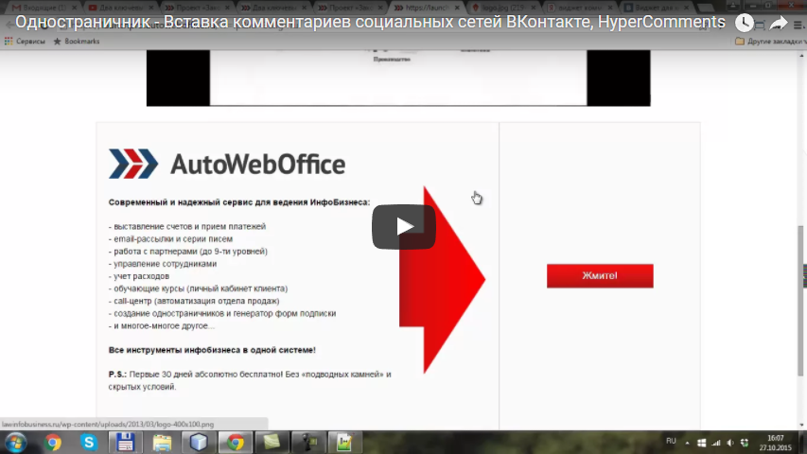
Task: Switch to active Chrome window in taskbar
Action: (x=236, y=443)
